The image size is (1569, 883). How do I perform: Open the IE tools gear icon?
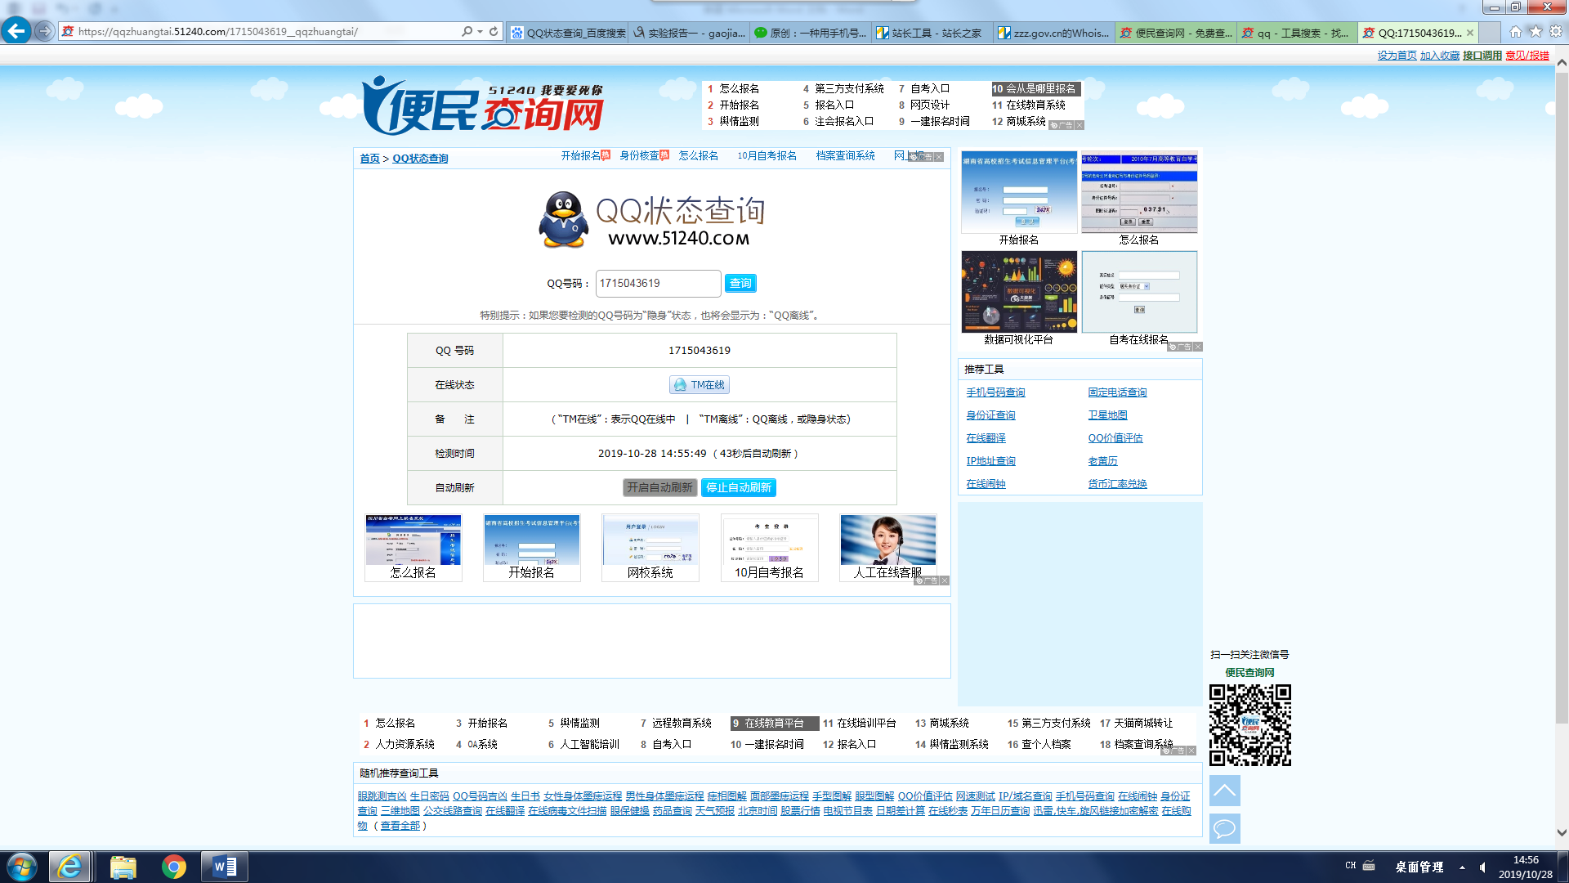1556,32
